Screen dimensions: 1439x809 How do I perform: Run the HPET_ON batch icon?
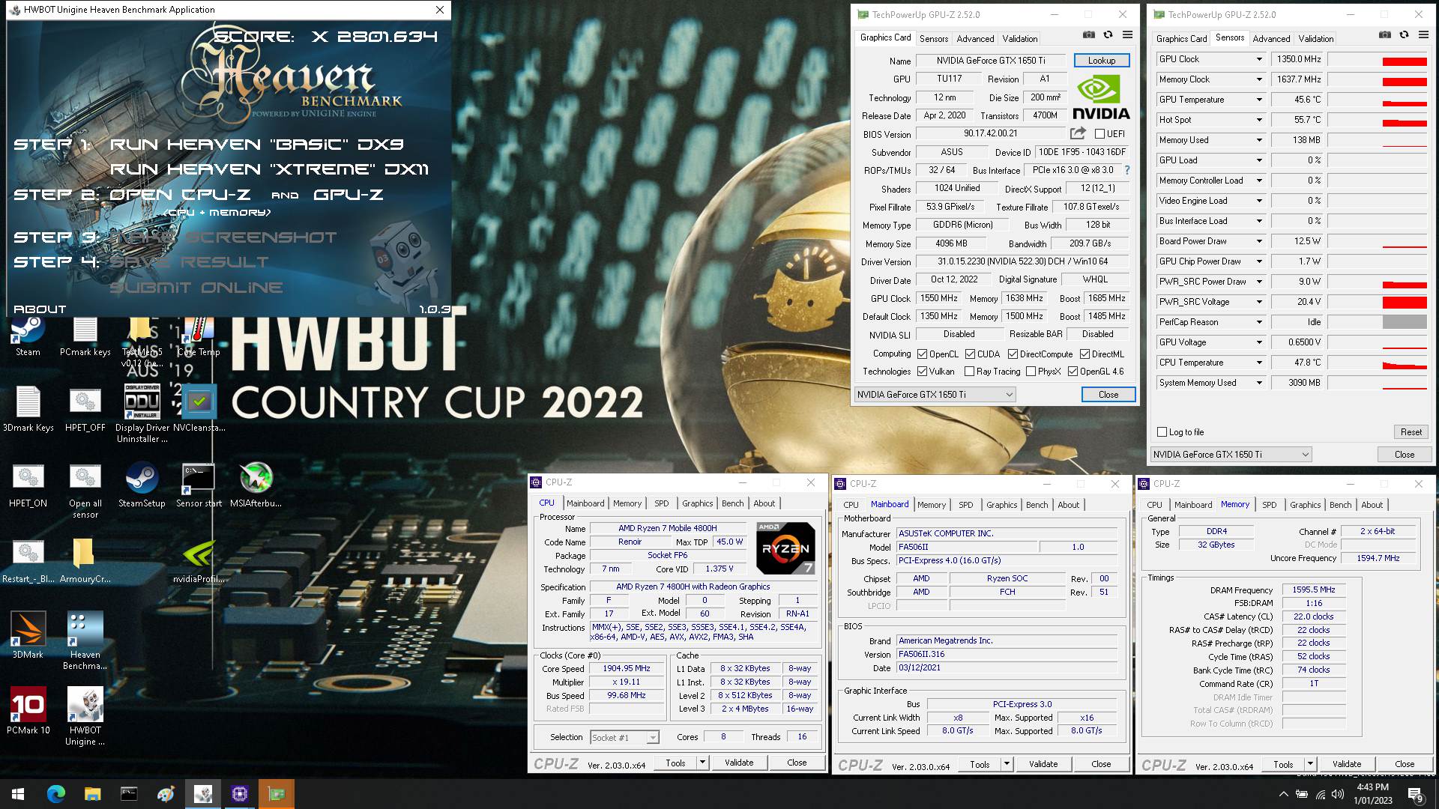point(28,485)
